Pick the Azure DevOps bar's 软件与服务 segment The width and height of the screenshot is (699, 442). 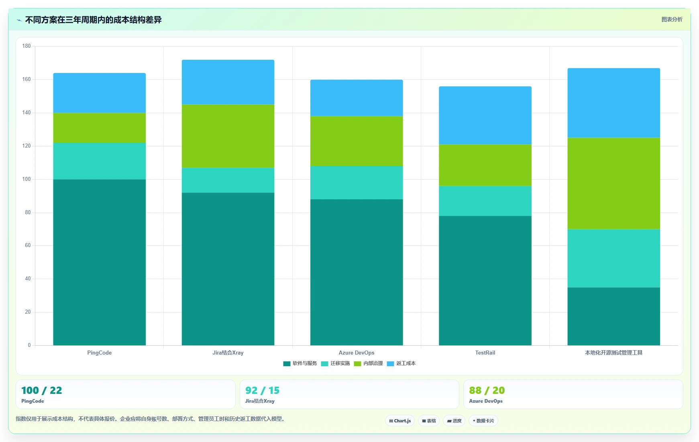point(357,272)
